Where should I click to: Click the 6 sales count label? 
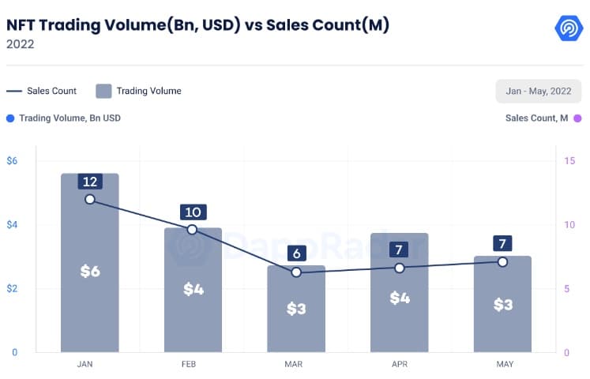(296, 253)
